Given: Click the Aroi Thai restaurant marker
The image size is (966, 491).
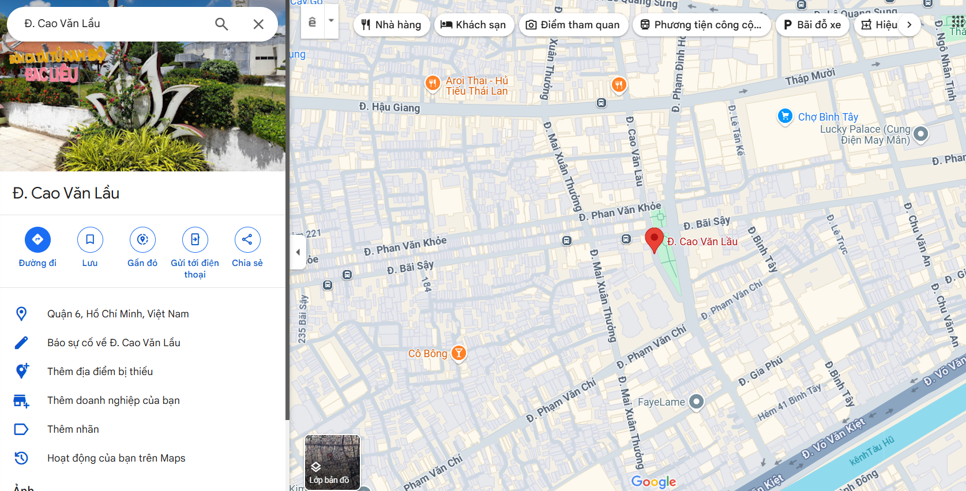Looking at the screenshot, I should click(x=433, y=84).
